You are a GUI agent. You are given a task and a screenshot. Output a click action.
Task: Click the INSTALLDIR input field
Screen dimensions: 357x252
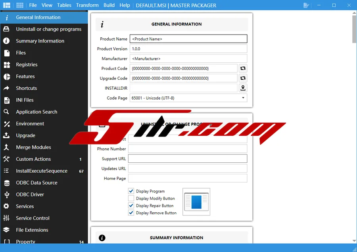coord(184,88)
